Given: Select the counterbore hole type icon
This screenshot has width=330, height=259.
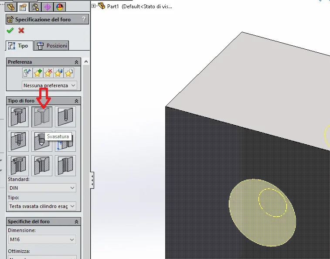Looking at the screenshot, I should pos(18,117).
